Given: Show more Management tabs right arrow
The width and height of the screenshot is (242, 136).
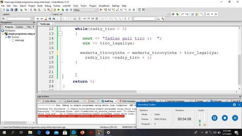Looking at the screenshot, I should click(34, 27).
